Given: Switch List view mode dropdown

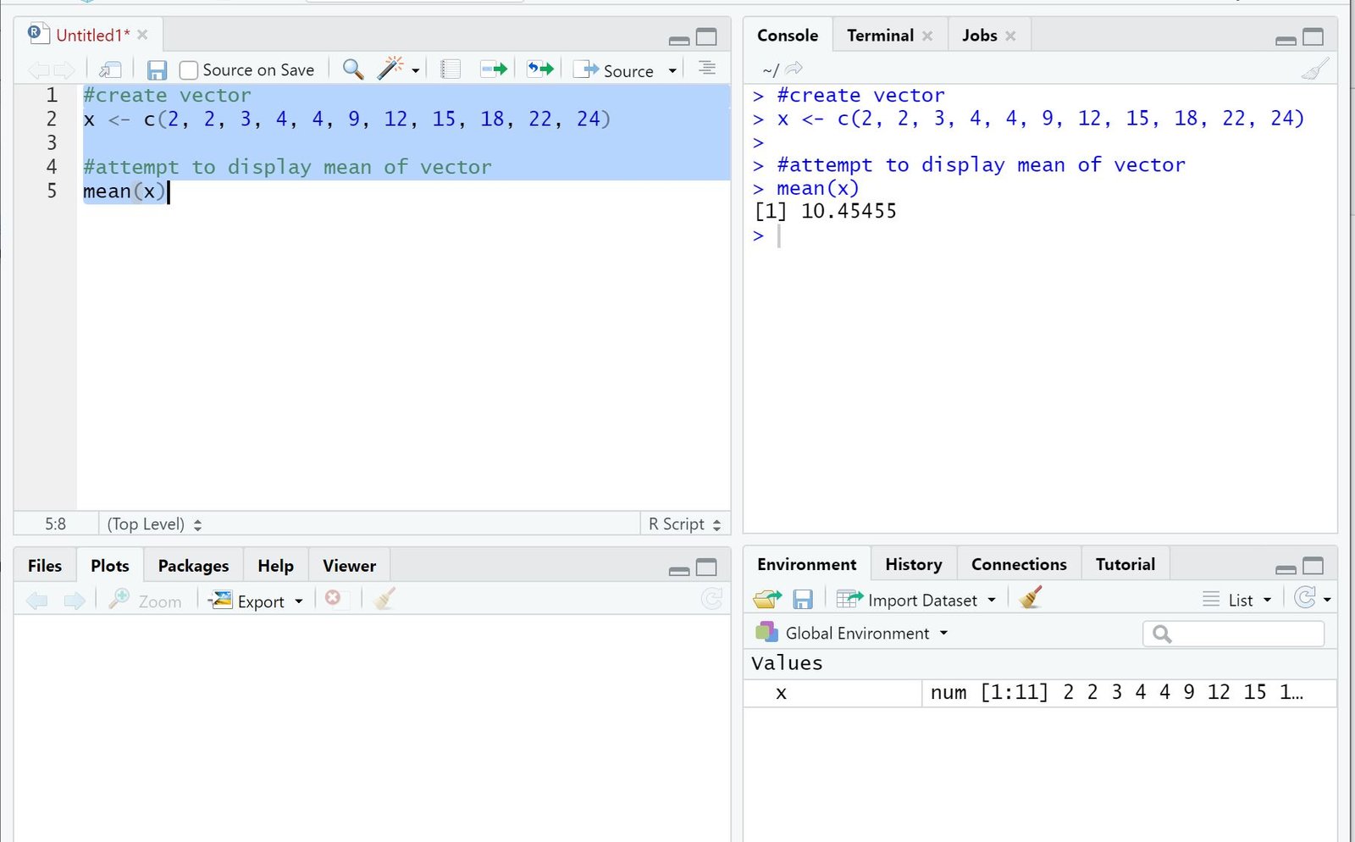Looking at the screenshot, I should pos(1237,600).
